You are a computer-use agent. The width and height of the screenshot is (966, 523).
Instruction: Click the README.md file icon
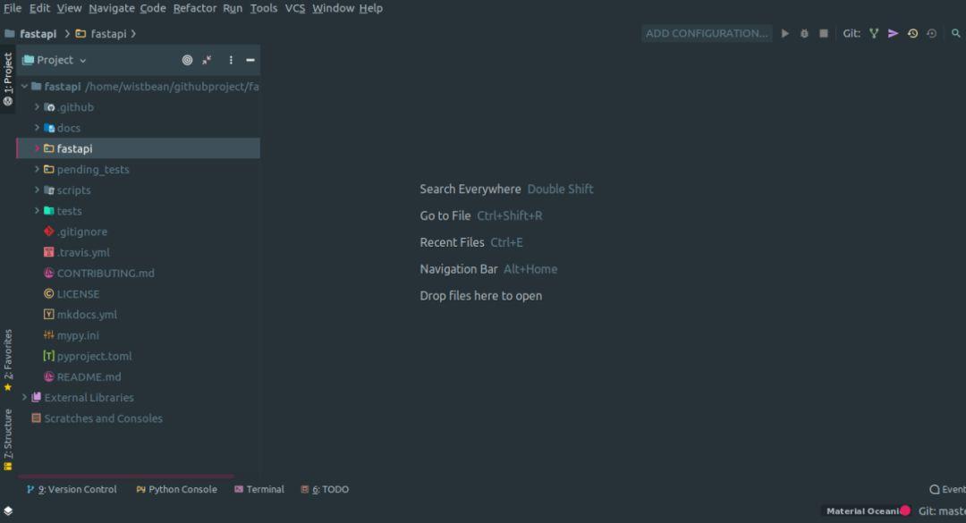coord(48,376)
